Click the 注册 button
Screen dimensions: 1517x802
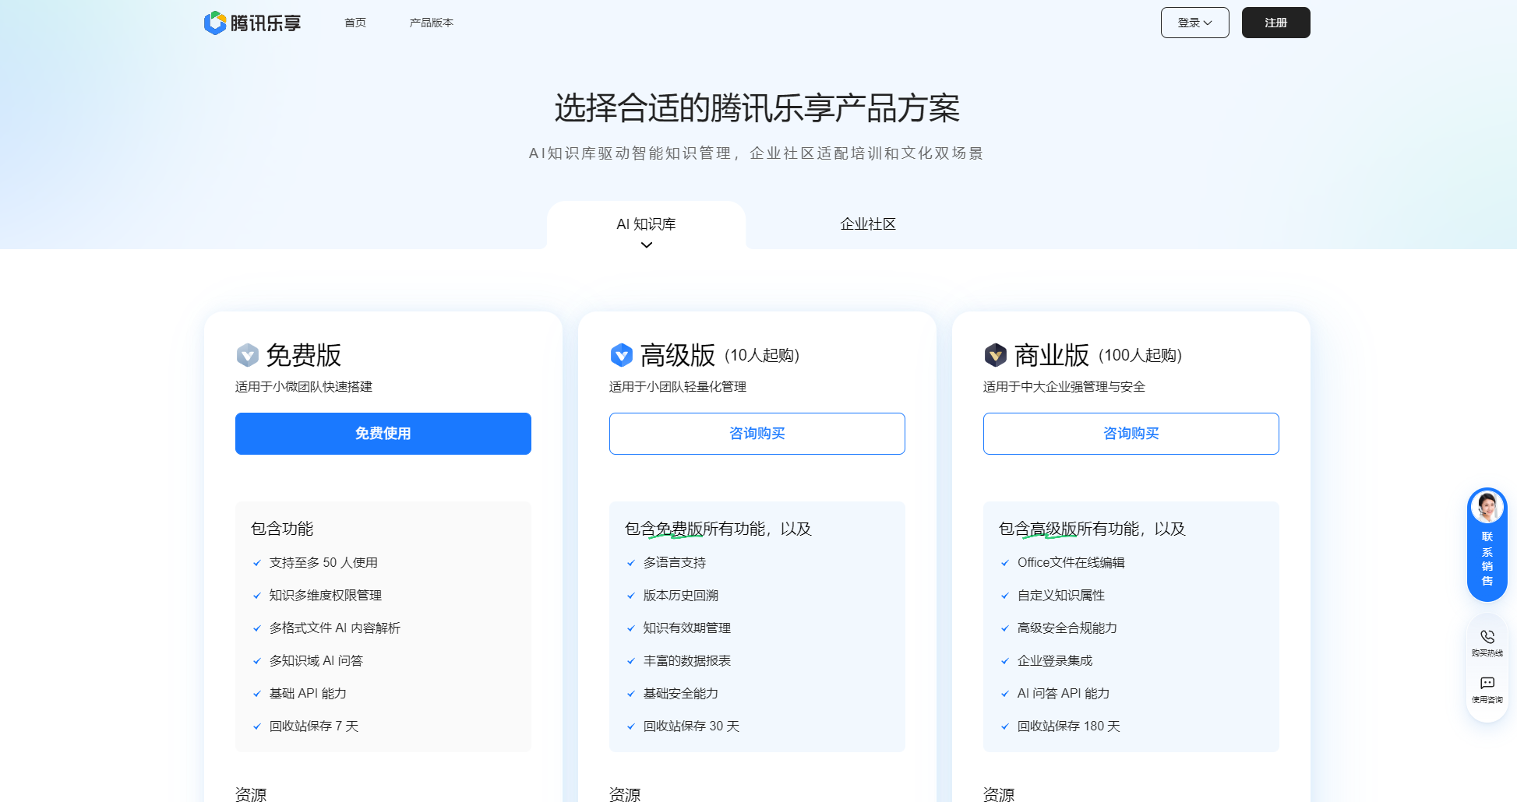1275,22
